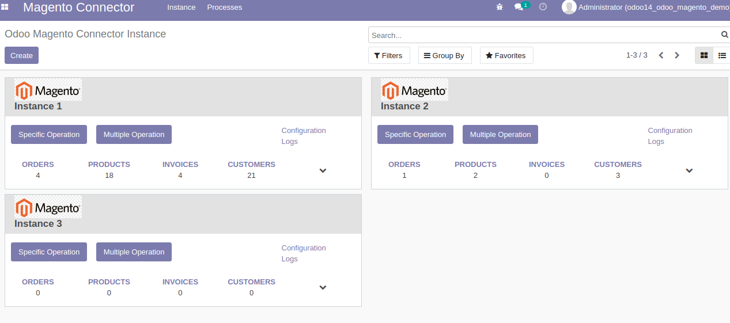The height and width of the screenshot is (323, 730).
Task: Open Customers count of Instance 1
Action: pyautogui.click(x=251, y=170)
